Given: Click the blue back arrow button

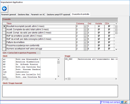Looking at the screenshot, I should (x=4, y=9).
